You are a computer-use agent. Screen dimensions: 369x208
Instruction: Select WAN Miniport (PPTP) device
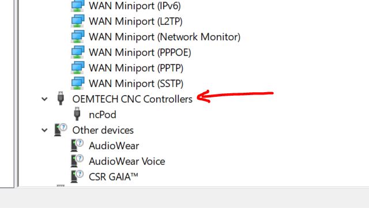pyautogui.click(x=136, y=68)
